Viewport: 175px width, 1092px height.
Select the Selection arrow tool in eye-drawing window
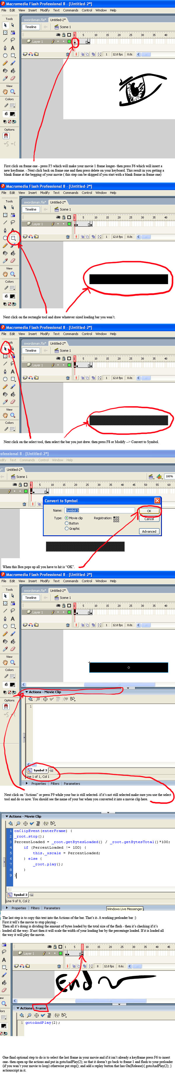click(5, 25)
